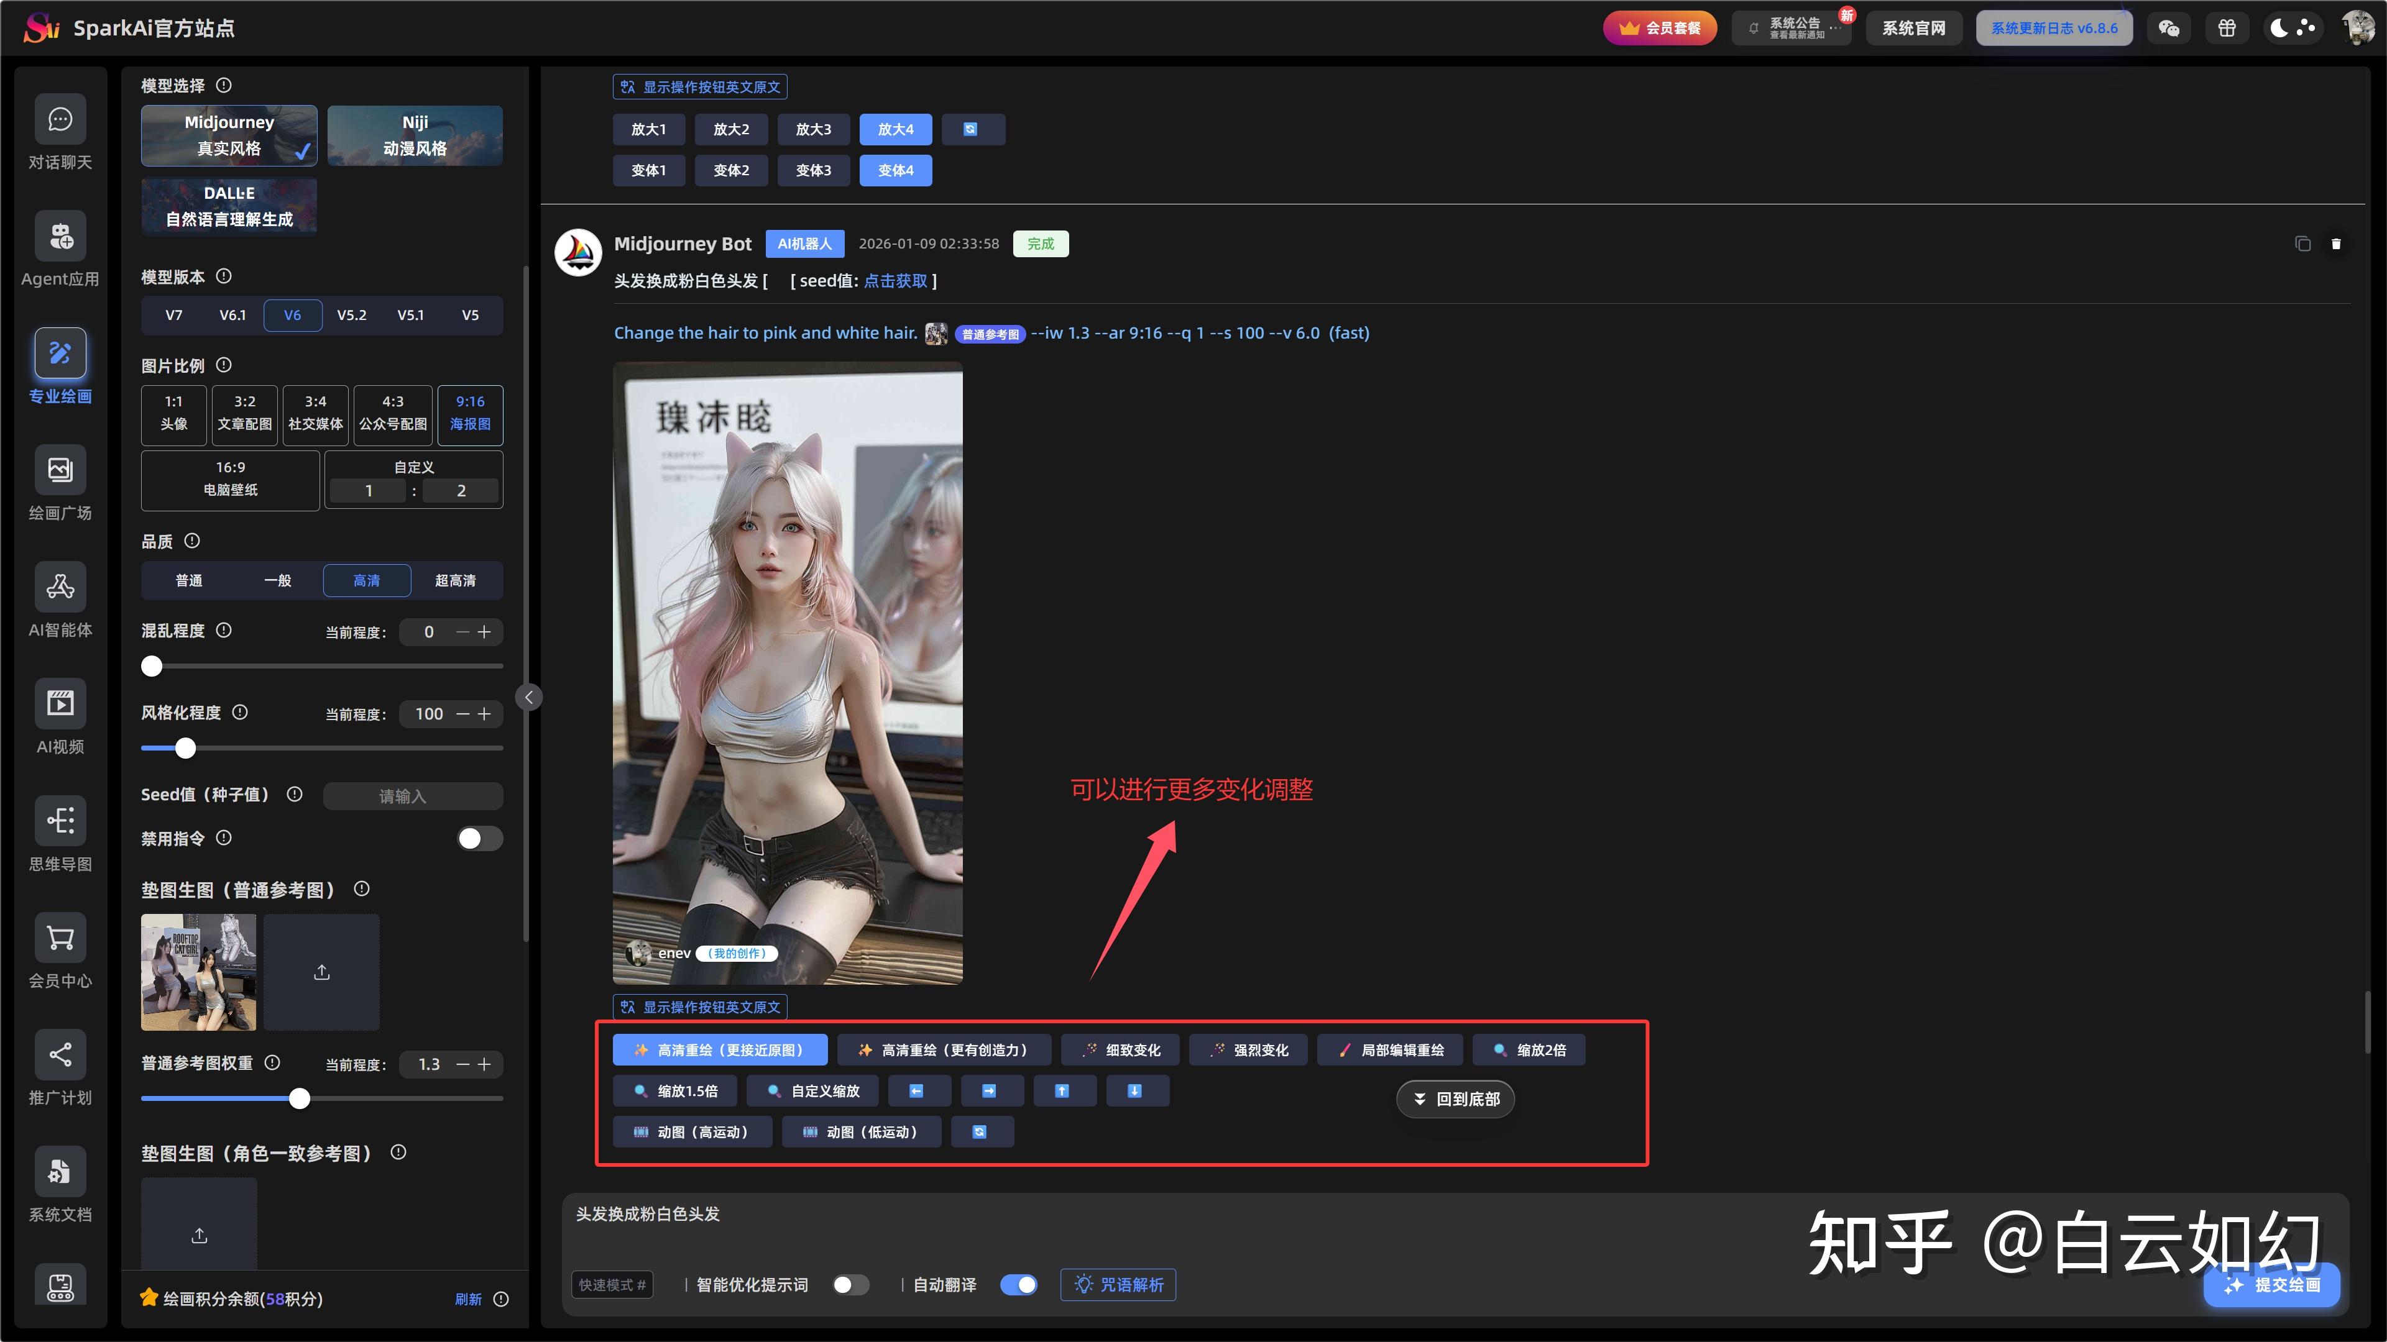Open the gift icon in header
The width and height of the screenshot is (2387, 1342).
click(x=2227, y=28)
